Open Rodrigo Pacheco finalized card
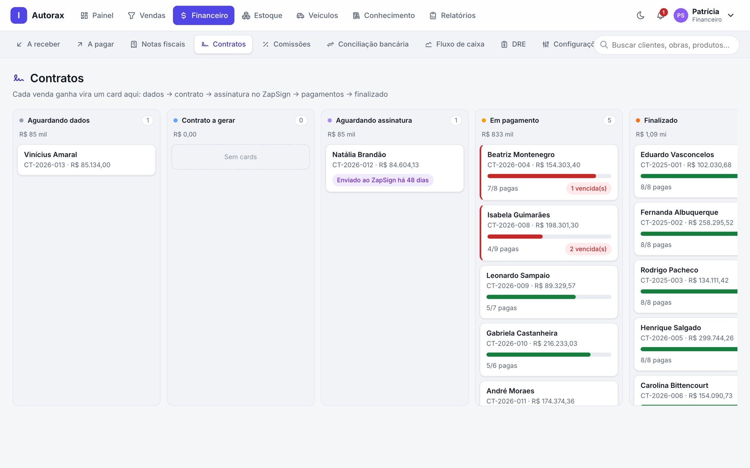This screenshot has width=750, height=468. point(686,286)
